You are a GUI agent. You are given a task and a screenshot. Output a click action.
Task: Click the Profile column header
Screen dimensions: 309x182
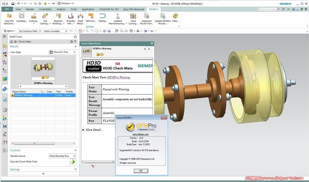pyautogui.click(x=70, y=92)
